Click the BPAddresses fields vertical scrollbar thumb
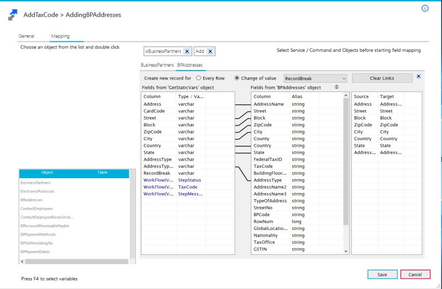Image resolution: width=442 pixels, height=289 pixels. point(346,162)
